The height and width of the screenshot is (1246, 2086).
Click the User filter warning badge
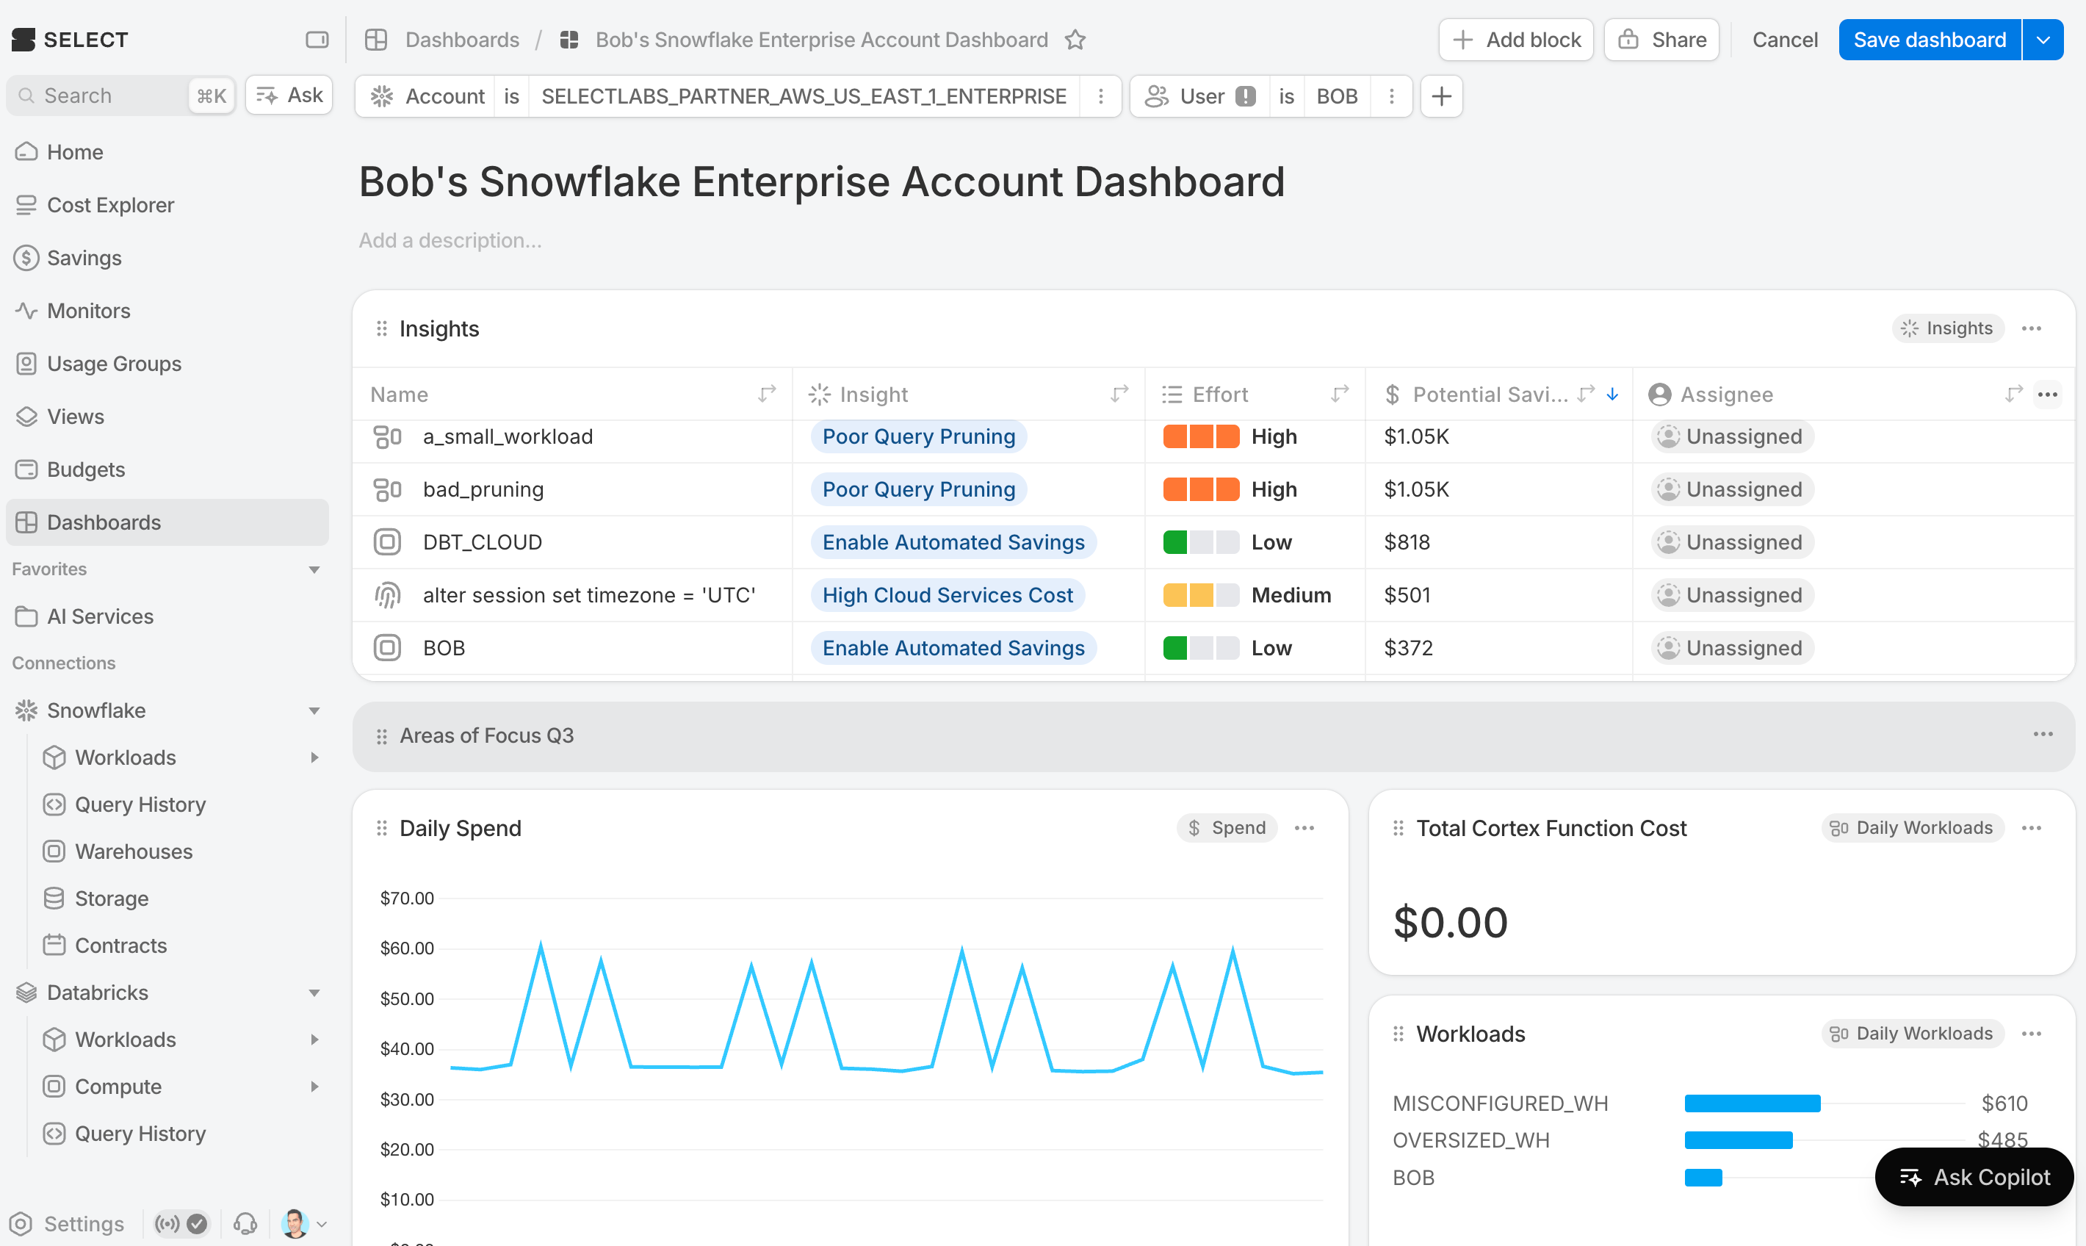(1246, 96)
